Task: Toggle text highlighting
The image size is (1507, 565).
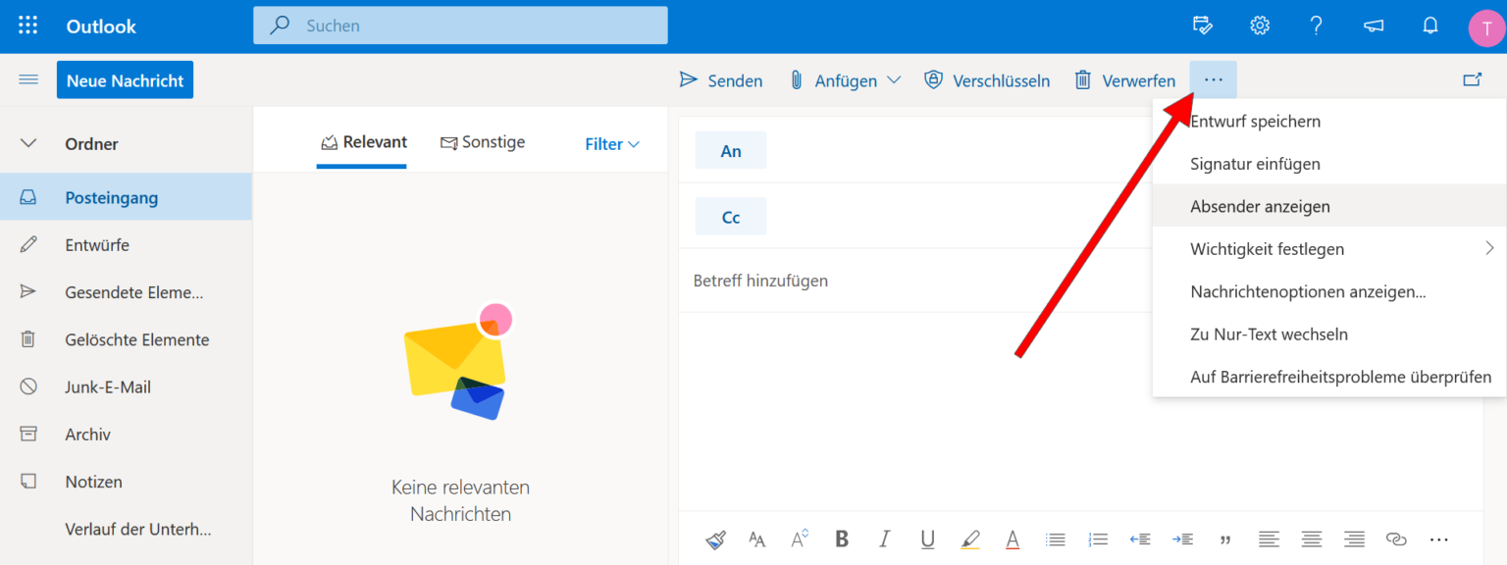Action: [x=970, y=539]
